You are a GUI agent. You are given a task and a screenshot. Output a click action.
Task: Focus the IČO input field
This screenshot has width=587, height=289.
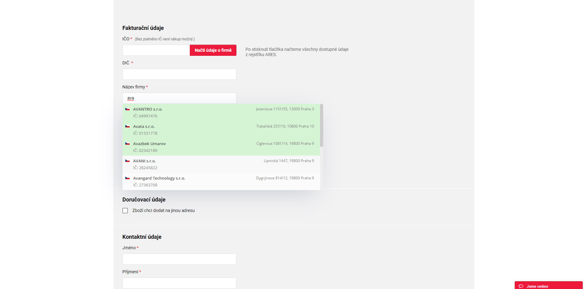[x=156, y=50]
